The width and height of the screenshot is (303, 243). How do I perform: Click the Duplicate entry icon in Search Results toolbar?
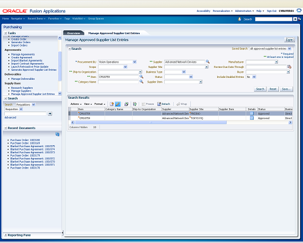(x=126, y=104)
